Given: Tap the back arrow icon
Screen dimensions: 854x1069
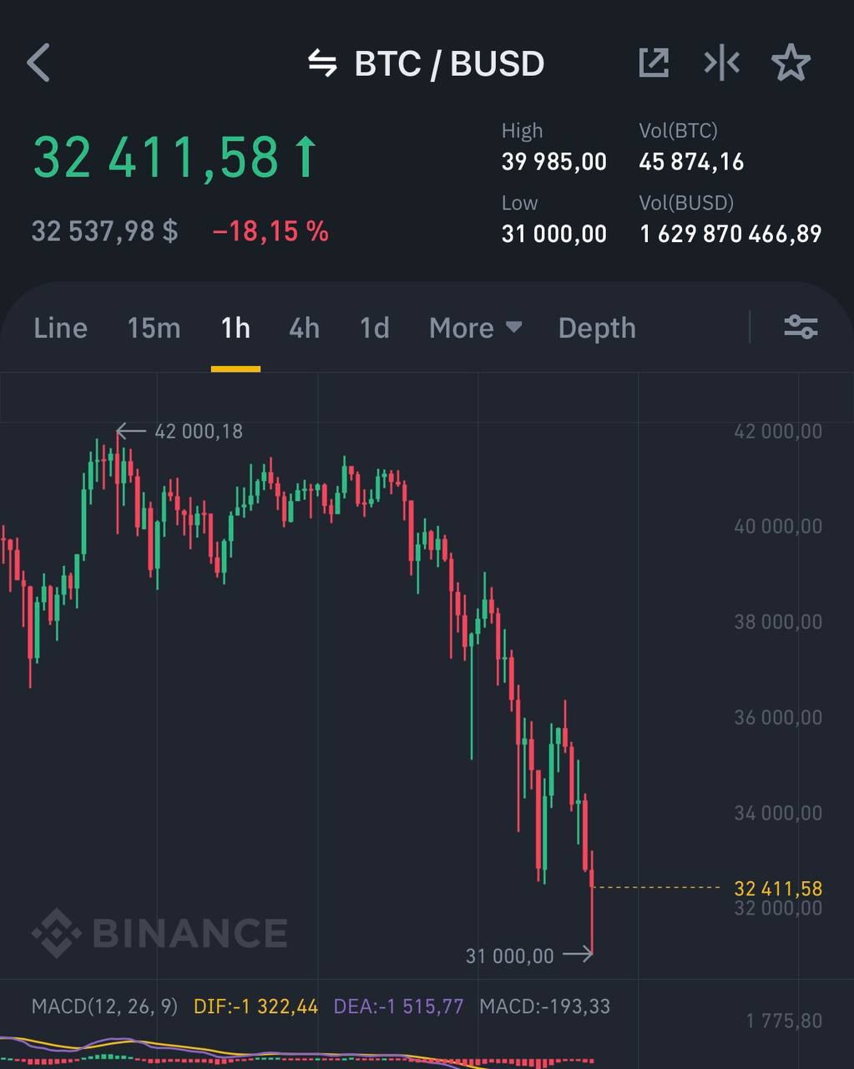Looking at the screenshot, I should coord(39,63).
